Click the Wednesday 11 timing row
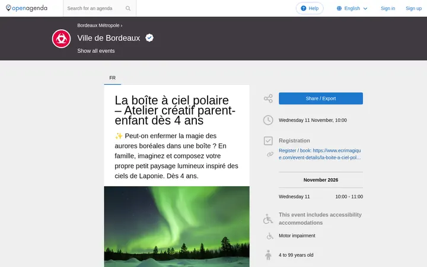Screen dimensions: 427x267 pyautogui.click(x=320, y=196)
